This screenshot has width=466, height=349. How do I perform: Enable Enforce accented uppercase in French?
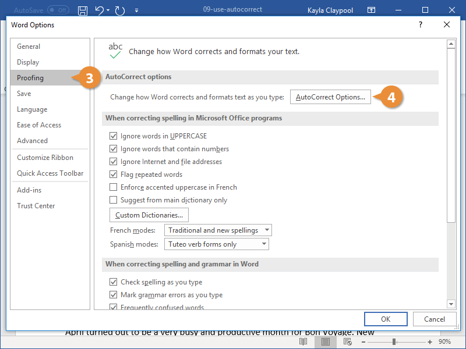point(113,187)
